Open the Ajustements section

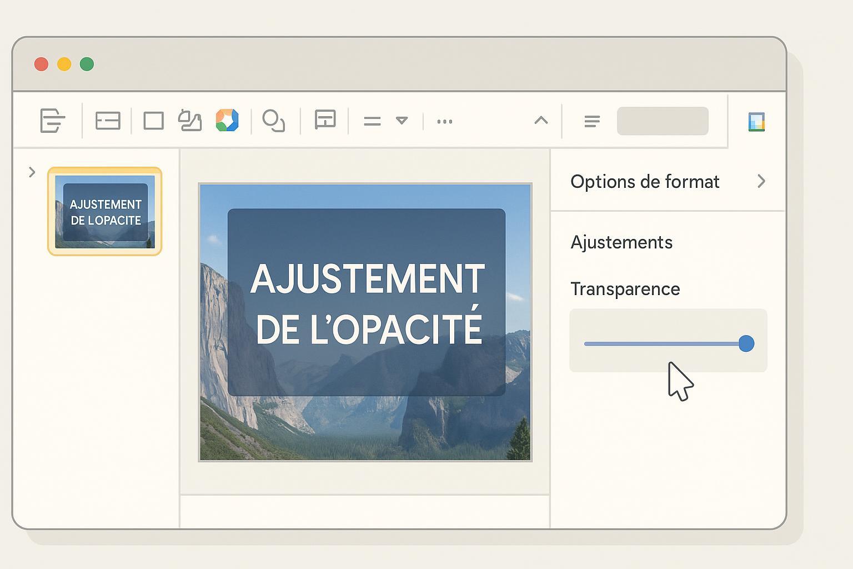621,242
